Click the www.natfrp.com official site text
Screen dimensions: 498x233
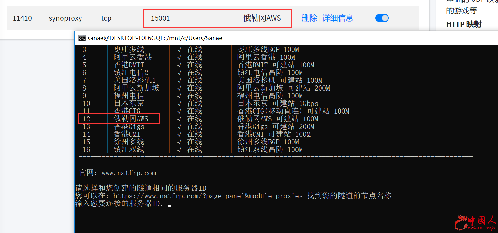point(129,173)
